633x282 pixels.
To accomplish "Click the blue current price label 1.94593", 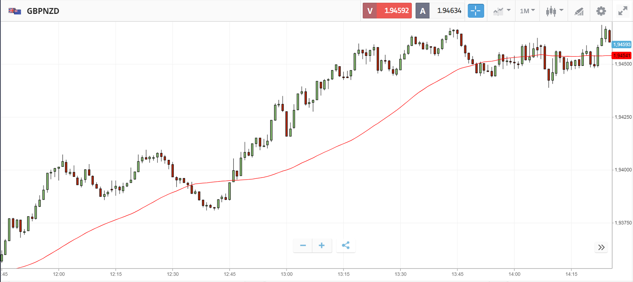I will tap(622, 45).
